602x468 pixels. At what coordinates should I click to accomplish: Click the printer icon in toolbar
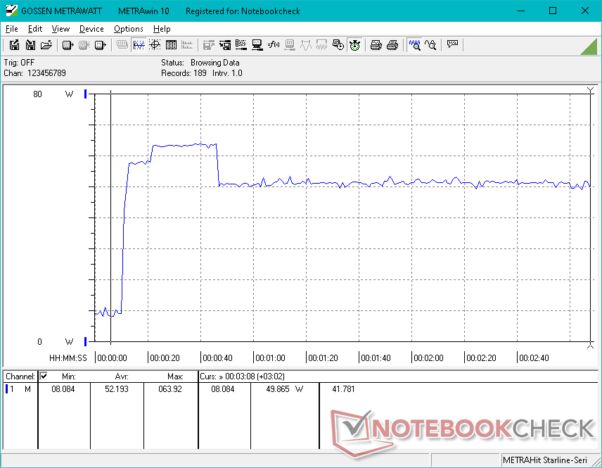tap(376, 45)
